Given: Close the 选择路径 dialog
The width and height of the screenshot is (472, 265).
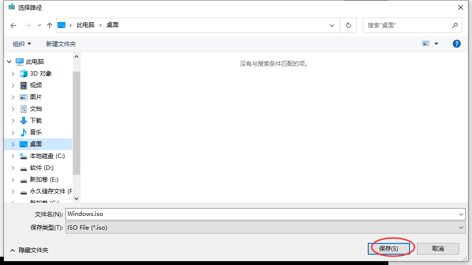Looking at the screenshot, I should click(x=461, y=7).
